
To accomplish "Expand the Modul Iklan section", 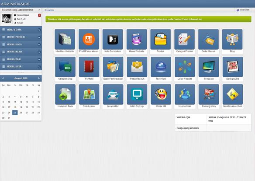I will tap(21, 52).
